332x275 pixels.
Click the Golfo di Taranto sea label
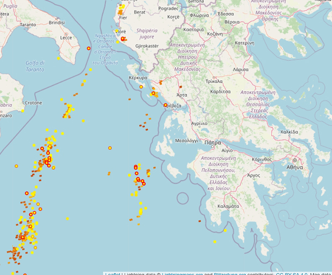click(35, 66)
